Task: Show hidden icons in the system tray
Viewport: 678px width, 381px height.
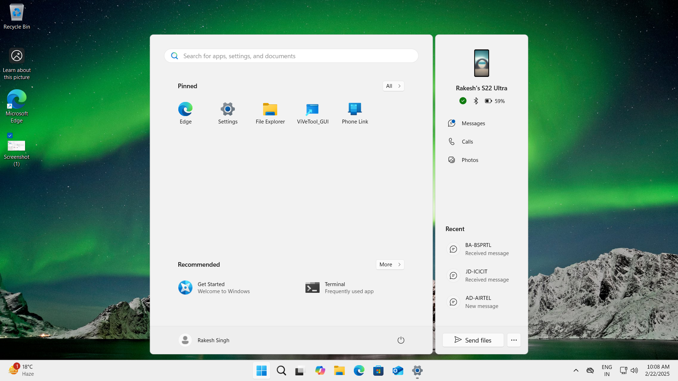Action: point(576,370)
